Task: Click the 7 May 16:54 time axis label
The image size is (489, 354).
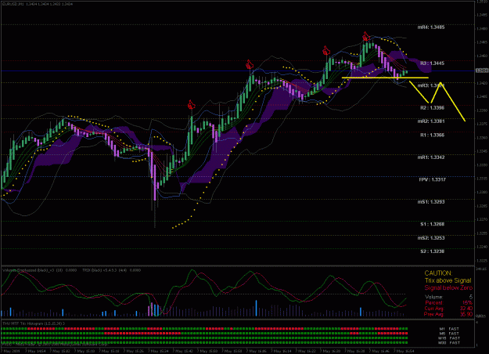Action: click(405, 351)
